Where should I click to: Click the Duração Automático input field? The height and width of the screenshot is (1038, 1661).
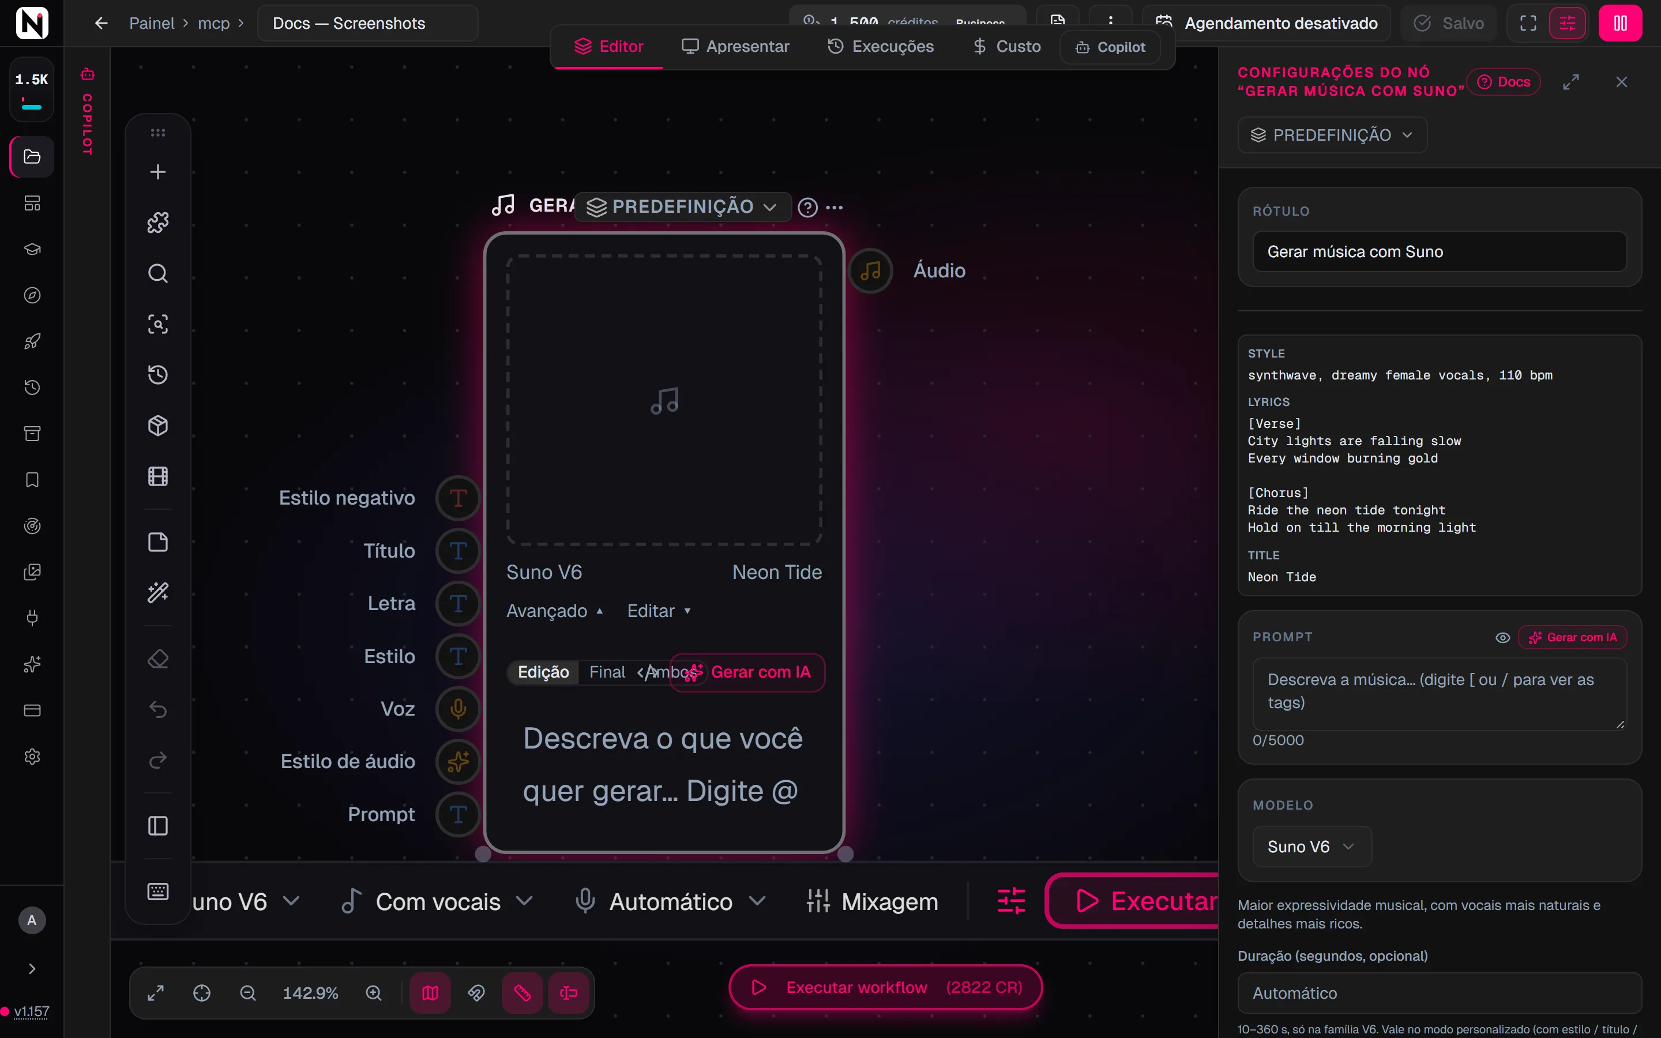coord(1440,992)
